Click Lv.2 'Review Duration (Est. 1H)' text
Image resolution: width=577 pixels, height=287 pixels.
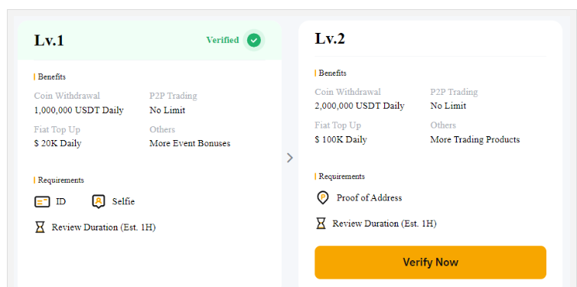[x=385, y=223]
